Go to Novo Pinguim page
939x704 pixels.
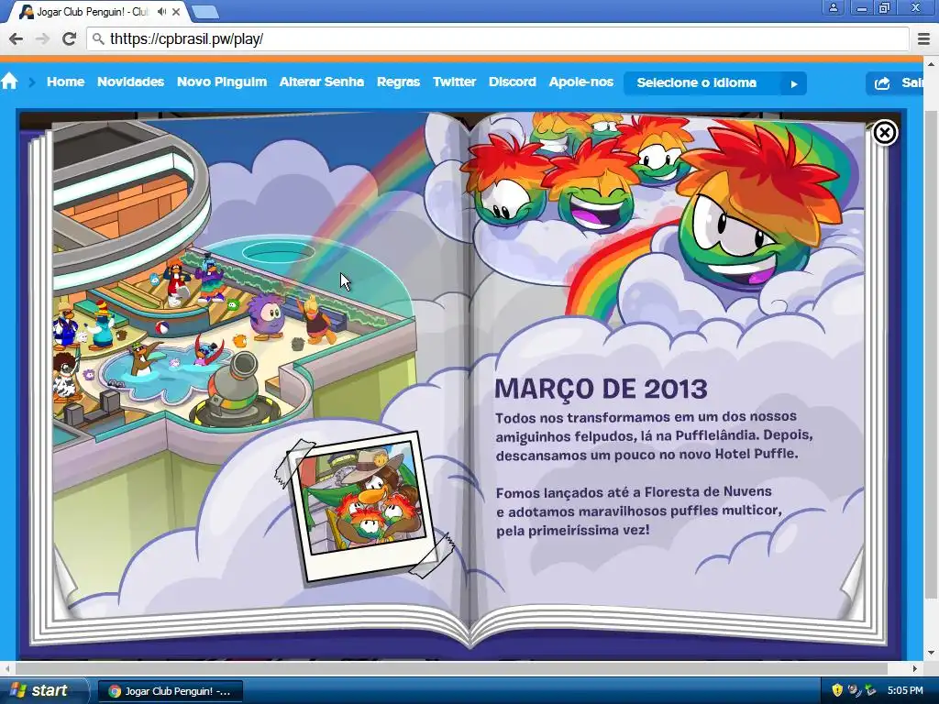pos(222,82)
